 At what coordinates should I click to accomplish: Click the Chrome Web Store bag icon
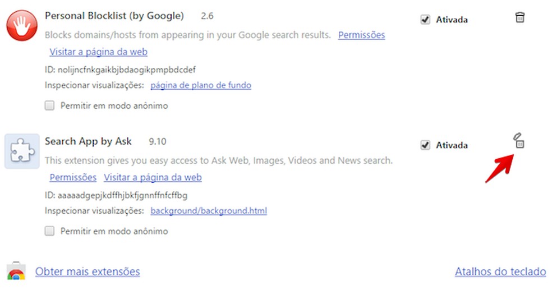(16, 272)
